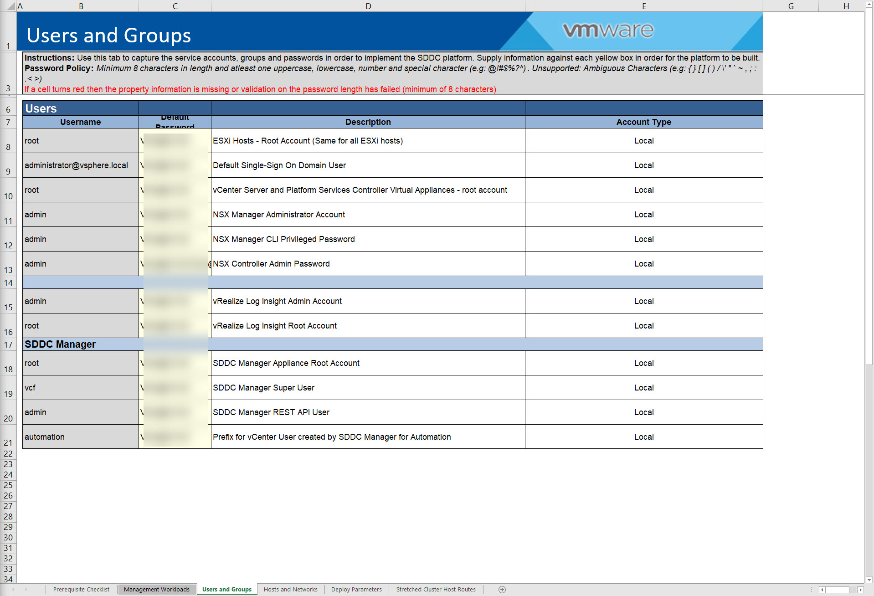Select the automation password input cell

[x=175, y=437]
